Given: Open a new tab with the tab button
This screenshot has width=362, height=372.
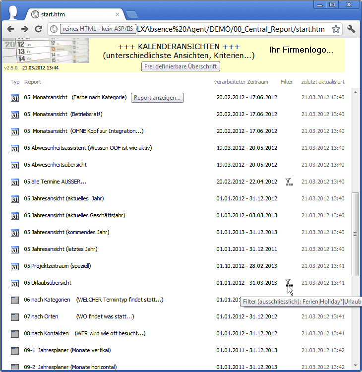Looking at the screenshot, I should (x=131, y=14).
